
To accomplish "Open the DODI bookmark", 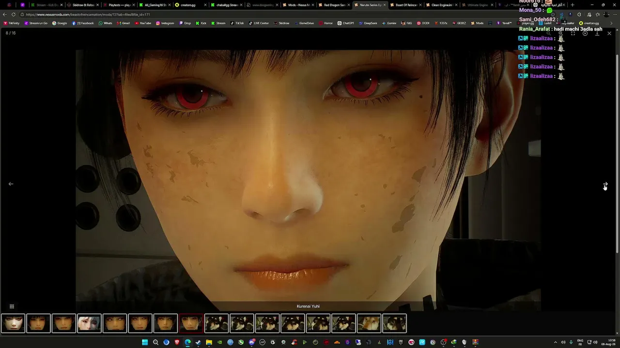I will click(423, 23).
